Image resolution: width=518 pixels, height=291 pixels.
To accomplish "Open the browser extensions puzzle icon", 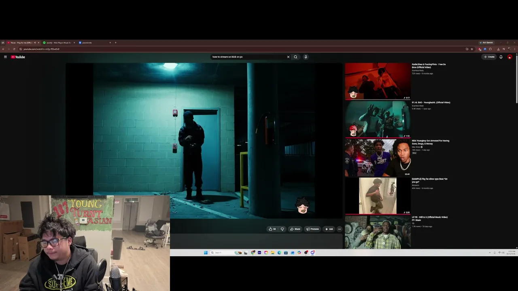I will pyautogui.click(x=490, y=49).
